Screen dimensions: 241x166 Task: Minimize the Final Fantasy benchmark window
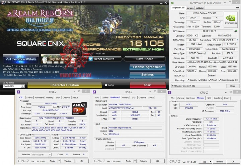tap(161, 3)
